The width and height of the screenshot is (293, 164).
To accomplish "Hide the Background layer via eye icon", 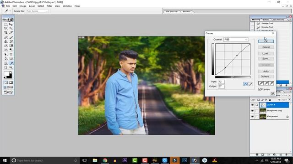I will click(252, 117).
